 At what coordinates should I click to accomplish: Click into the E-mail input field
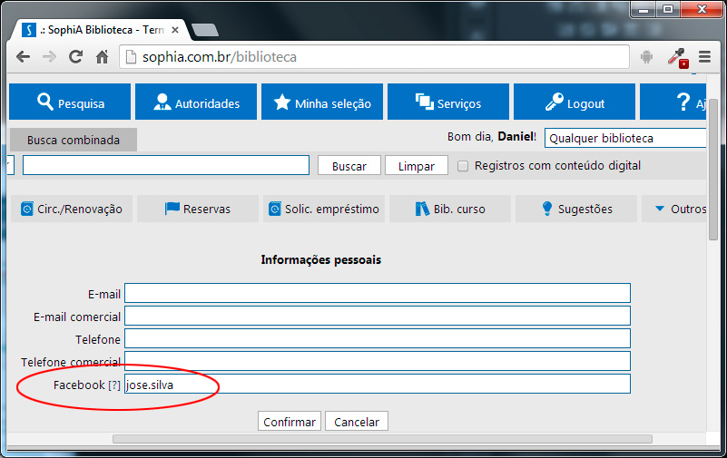(x=377, y=293)
